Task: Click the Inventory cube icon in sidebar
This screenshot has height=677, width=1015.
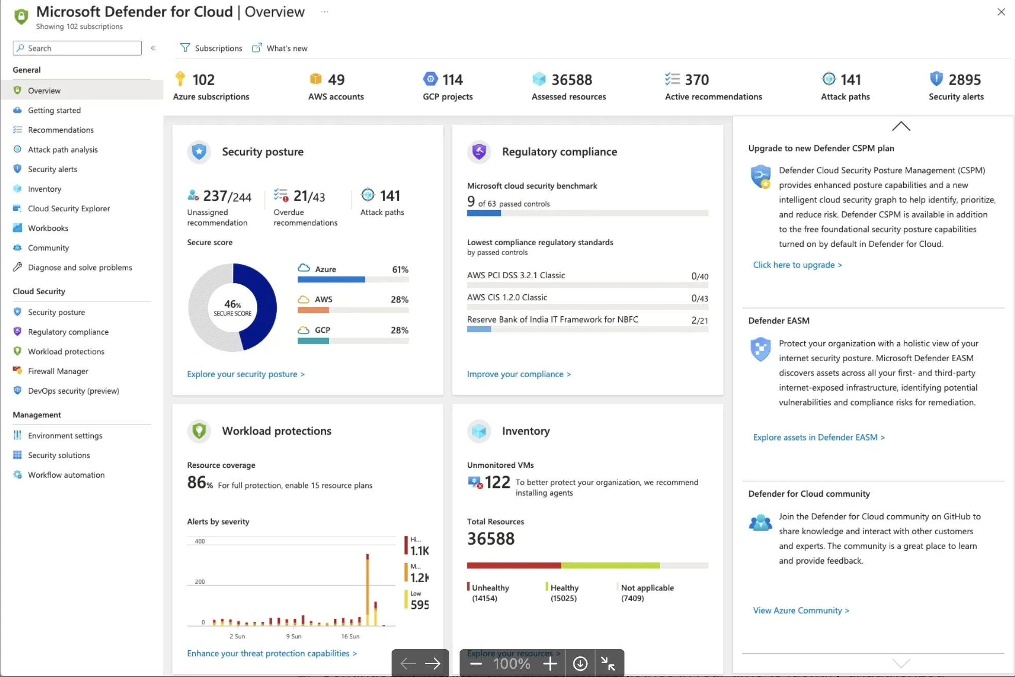Action: click(18, 189)
